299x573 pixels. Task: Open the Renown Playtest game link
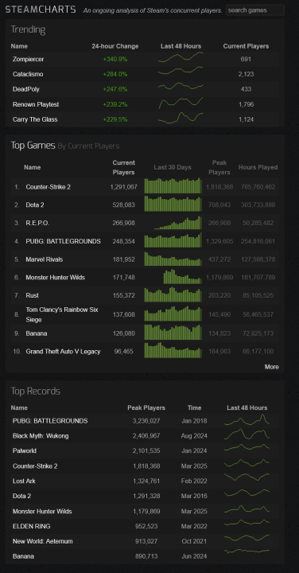click(36, 104)
